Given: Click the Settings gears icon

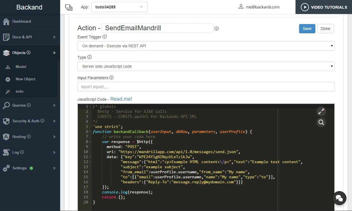Looking at the screenshot, I should tap(6, 168).
